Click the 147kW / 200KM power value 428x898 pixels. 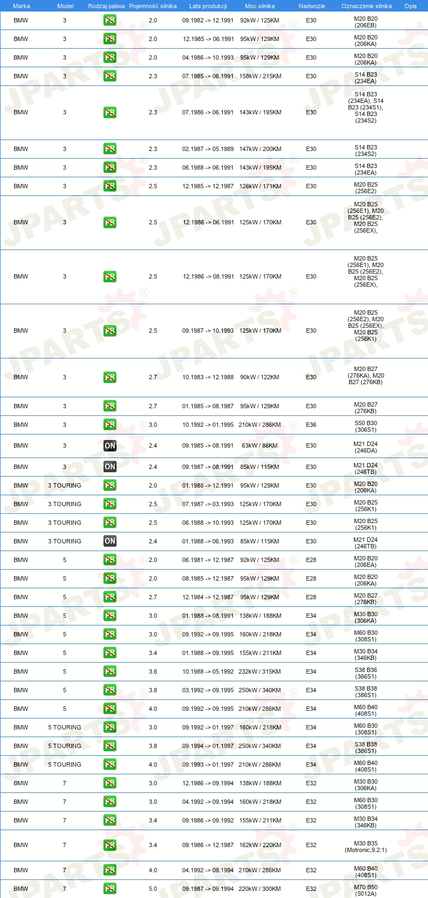click(260, 149)
